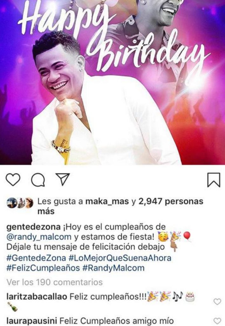Open hashtag #LoMejorQueSuenaAhora
This screenshot has width=225, height=326.
point(120,258)
